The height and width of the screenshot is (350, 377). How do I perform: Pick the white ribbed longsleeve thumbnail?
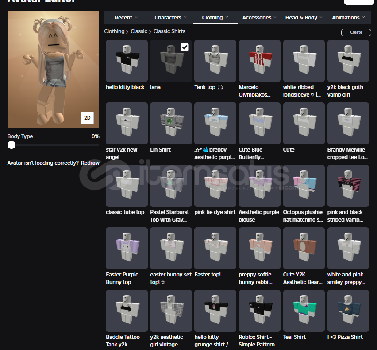(304, 61)
